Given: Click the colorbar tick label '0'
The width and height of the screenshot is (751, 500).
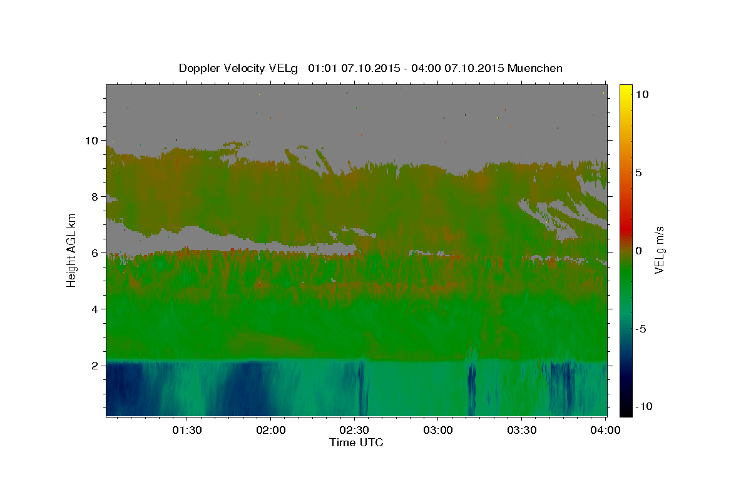Looking at the screenshot, I should (639, 251).
